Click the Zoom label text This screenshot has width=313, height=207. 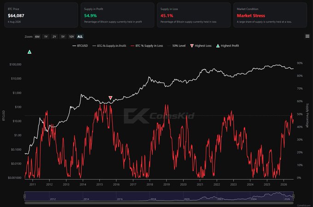click(29, 37)
